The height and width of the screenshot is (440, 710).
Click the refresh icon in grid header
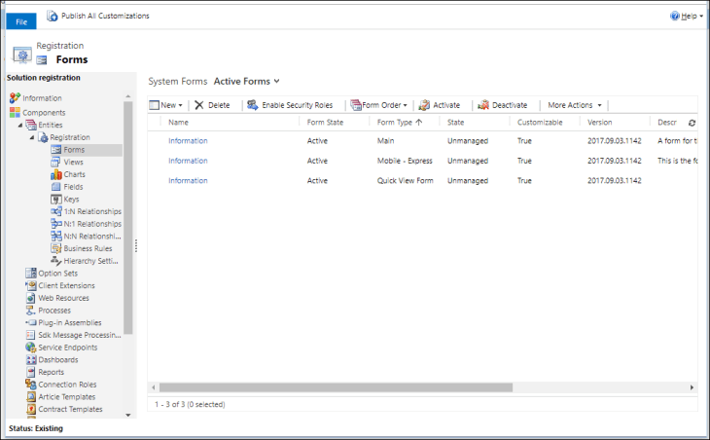692,123
